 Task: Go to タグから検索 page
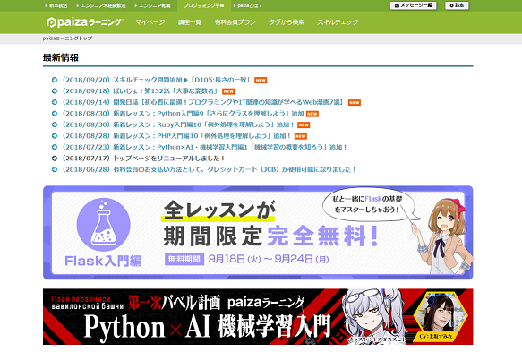[287, 22]
